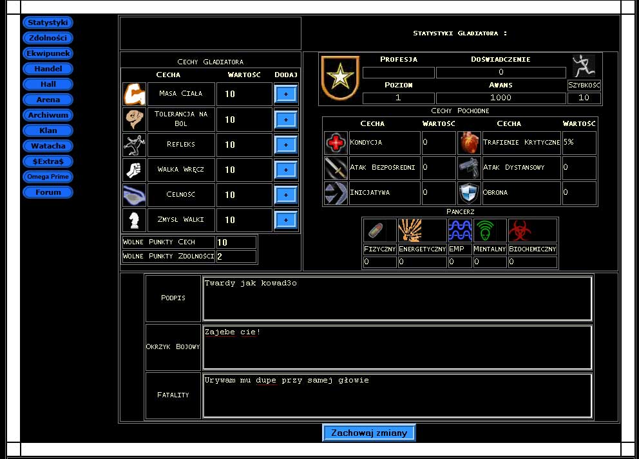639x459 pixels.
Task: Open the Forum link in sidebar
Action: [48, 192]
